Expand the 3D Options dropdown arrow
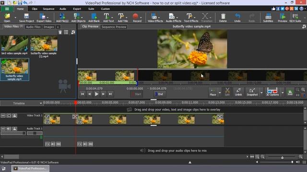This screenshot has height=172, width=307. 283,93
